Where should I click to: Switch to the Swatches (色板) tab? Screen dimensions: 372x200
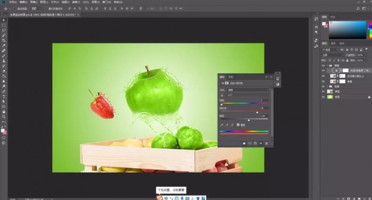[x=332, y=17]
